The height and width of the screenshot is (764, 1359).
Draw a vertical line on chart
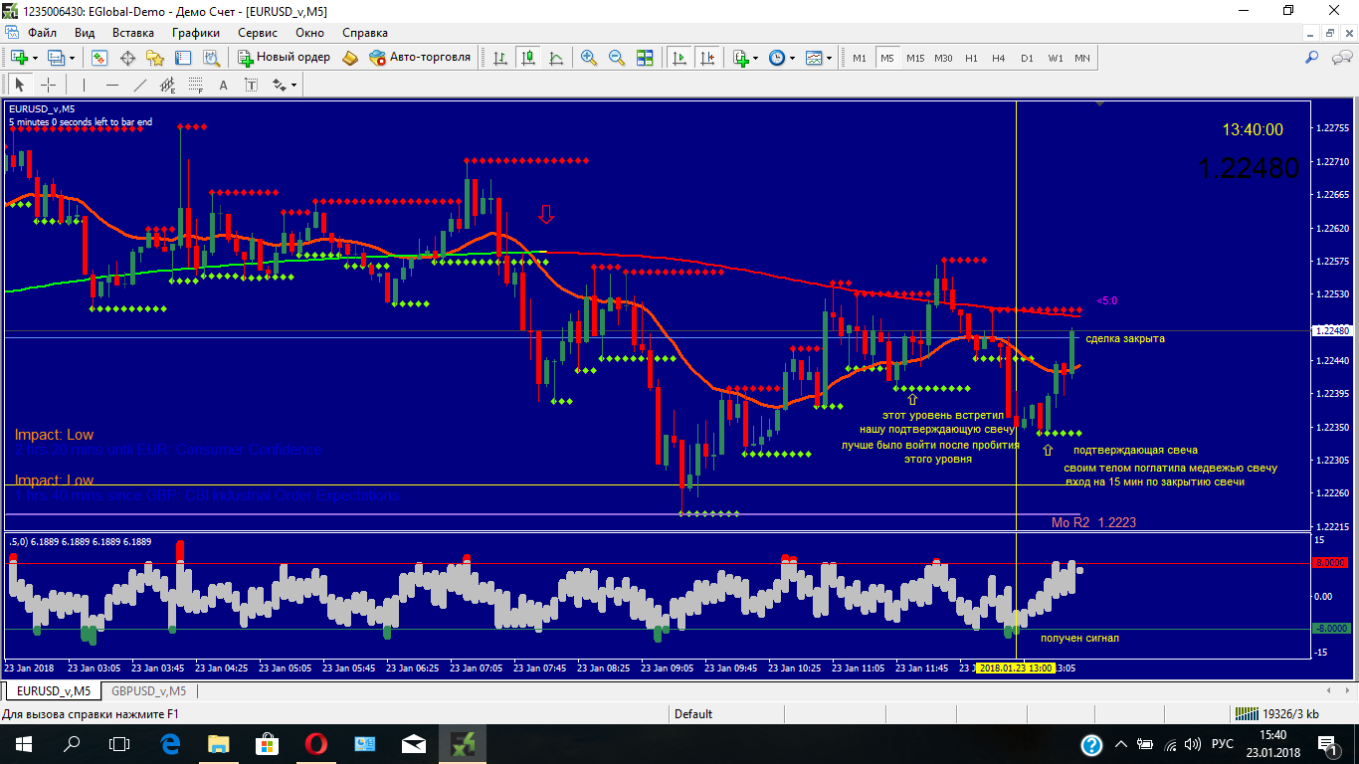[85, 85]
